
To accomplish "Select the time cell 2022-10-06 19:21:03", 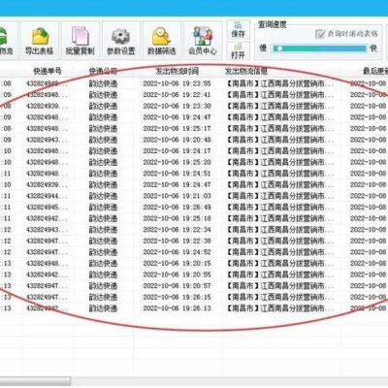I will coord(178,196).
